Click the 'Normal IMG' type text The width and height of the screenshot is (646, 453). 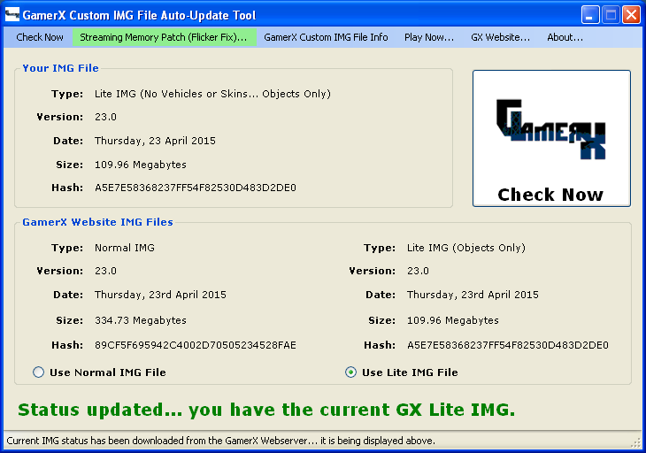tap(125, 248)
